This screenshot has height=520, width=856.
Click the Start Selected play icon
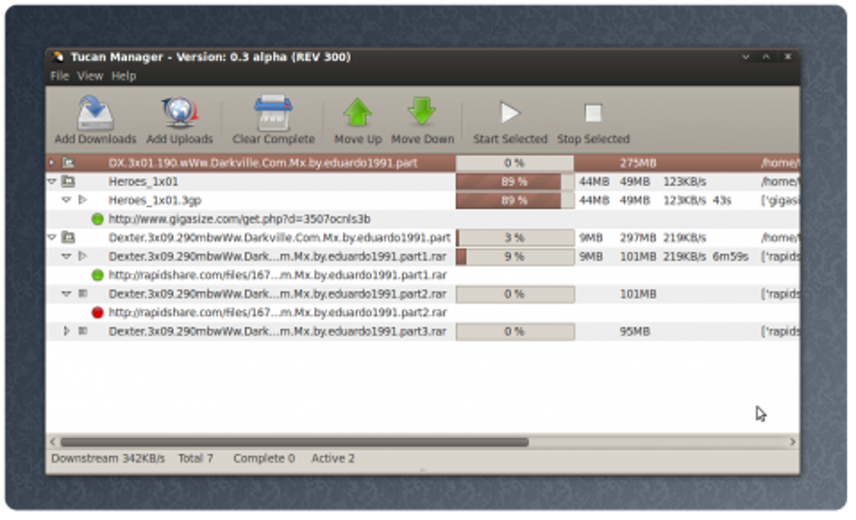coord(510,113)
